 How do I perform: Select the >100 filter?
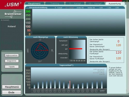(101, 8)
